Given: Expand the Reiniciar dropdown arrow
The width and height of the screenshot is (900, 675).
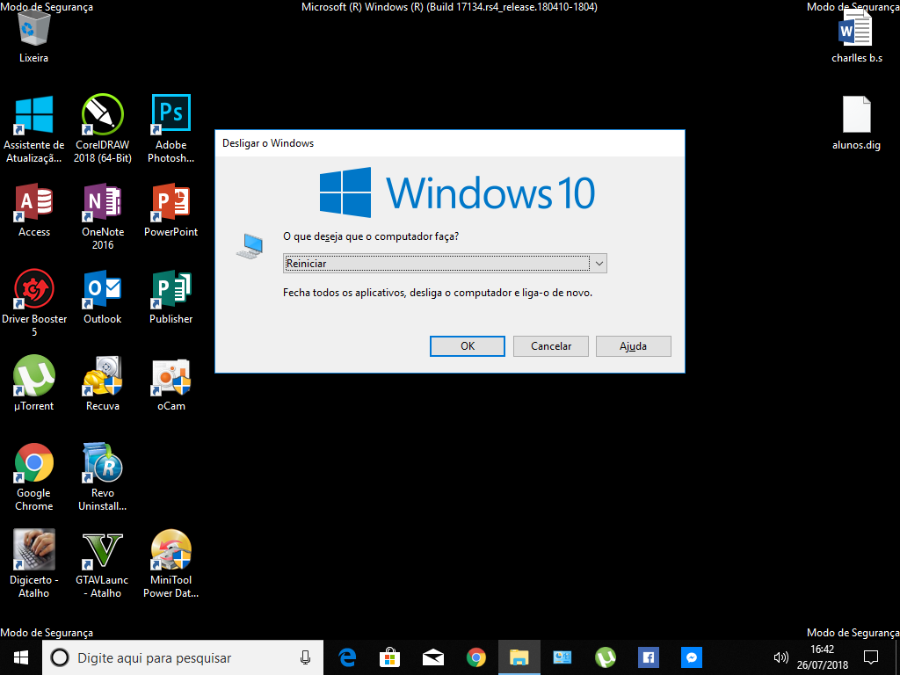Looking at the screenshot, I should [599, 264].
